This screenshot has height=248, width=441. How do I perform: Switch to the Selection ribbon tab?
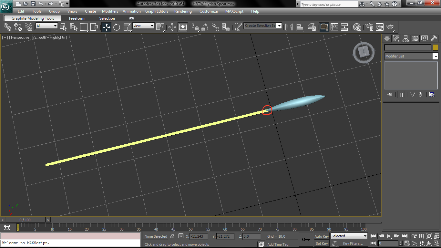pos(107,18)
